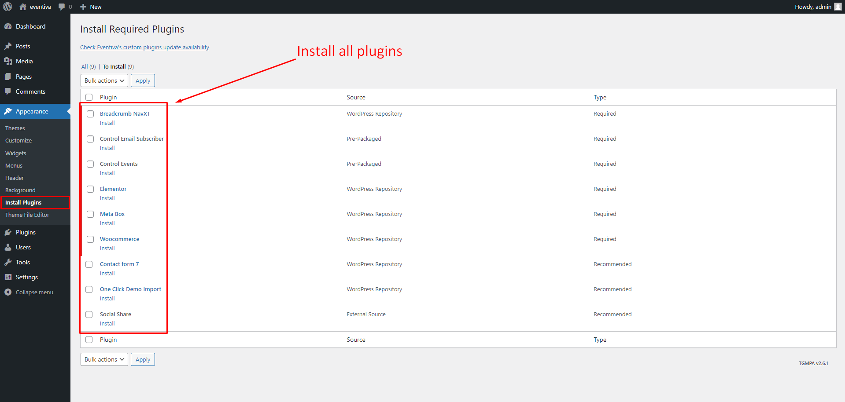Open the Widgets submenu item
Image resolution: width=845 pixels, height=402 pixels.
tap(16, 153)
